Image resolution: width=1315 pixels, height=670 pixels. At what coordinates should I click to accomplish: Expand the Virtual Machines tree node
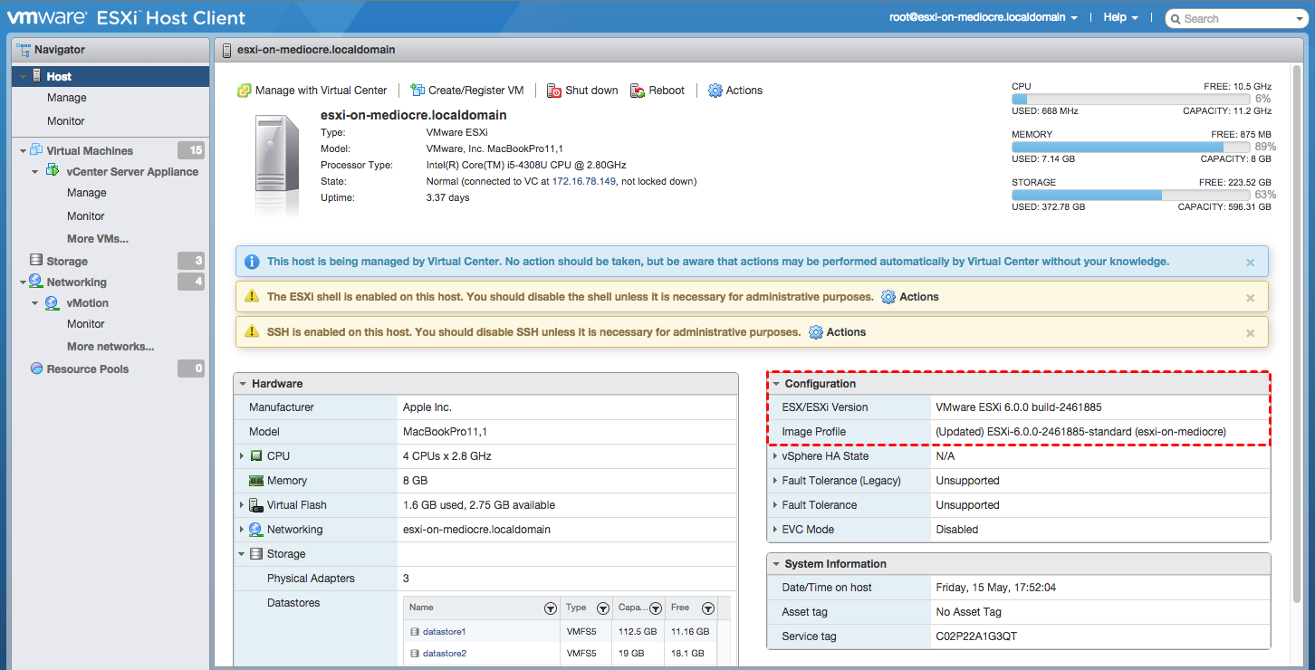point(24,150)
